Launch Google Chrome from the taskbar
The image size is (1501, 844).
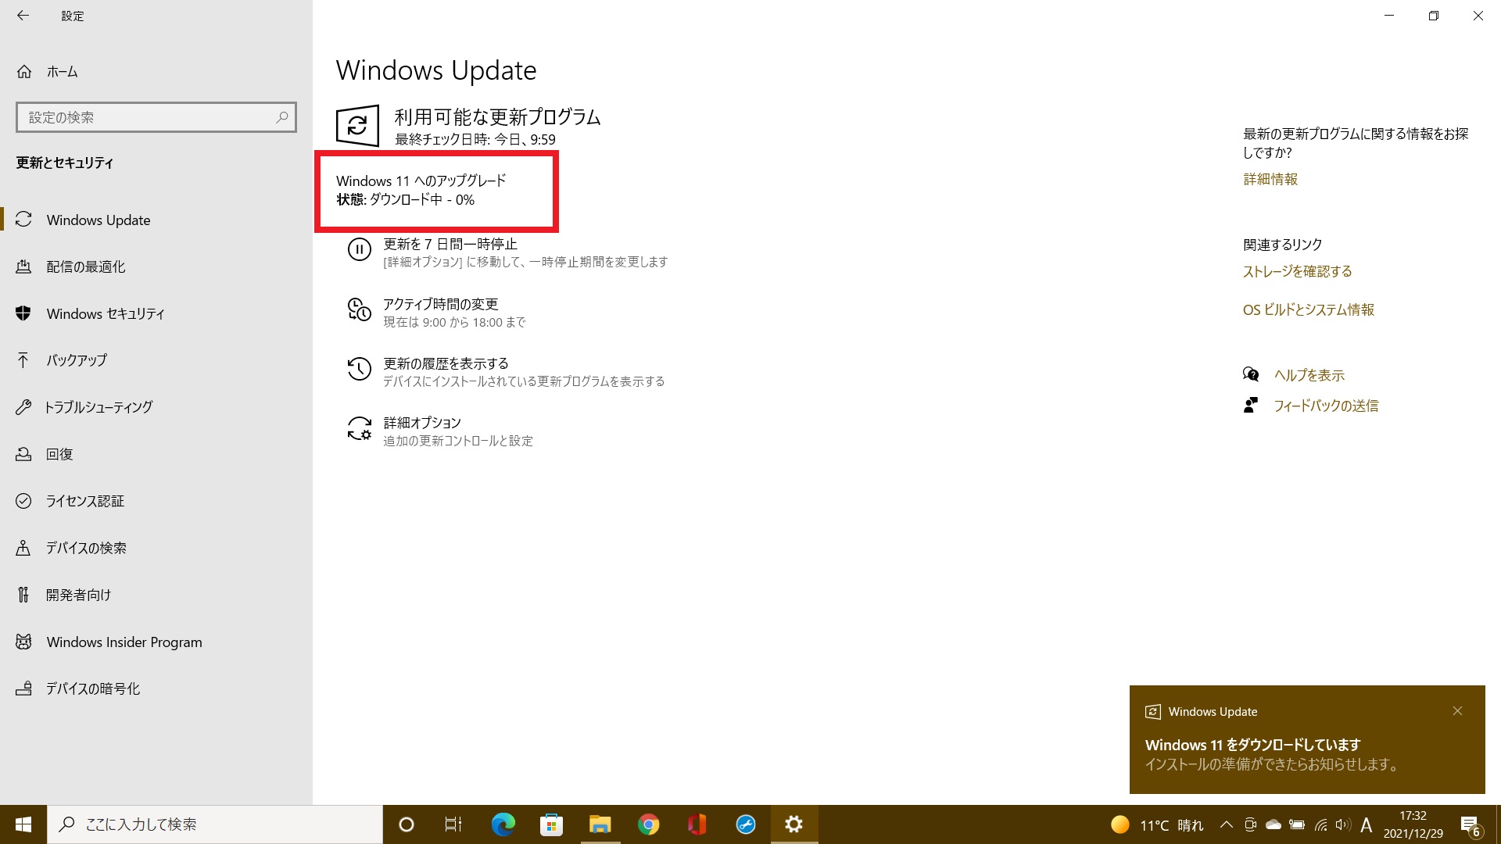click(648, 824)
